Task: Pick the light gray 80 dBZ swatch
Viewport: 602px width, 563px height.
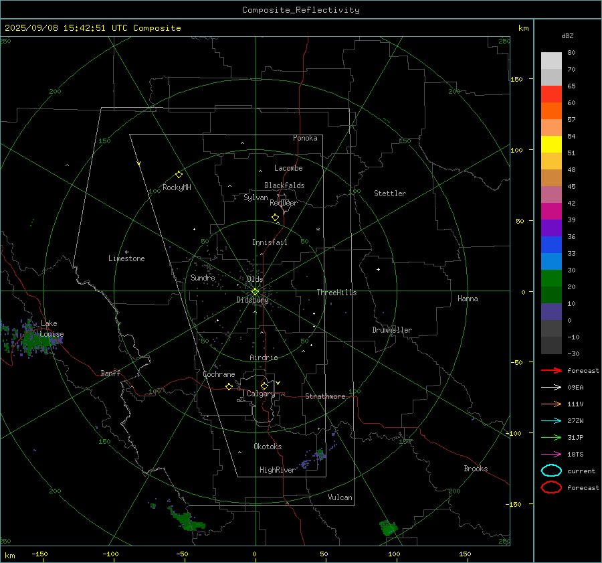Action: 551,60
